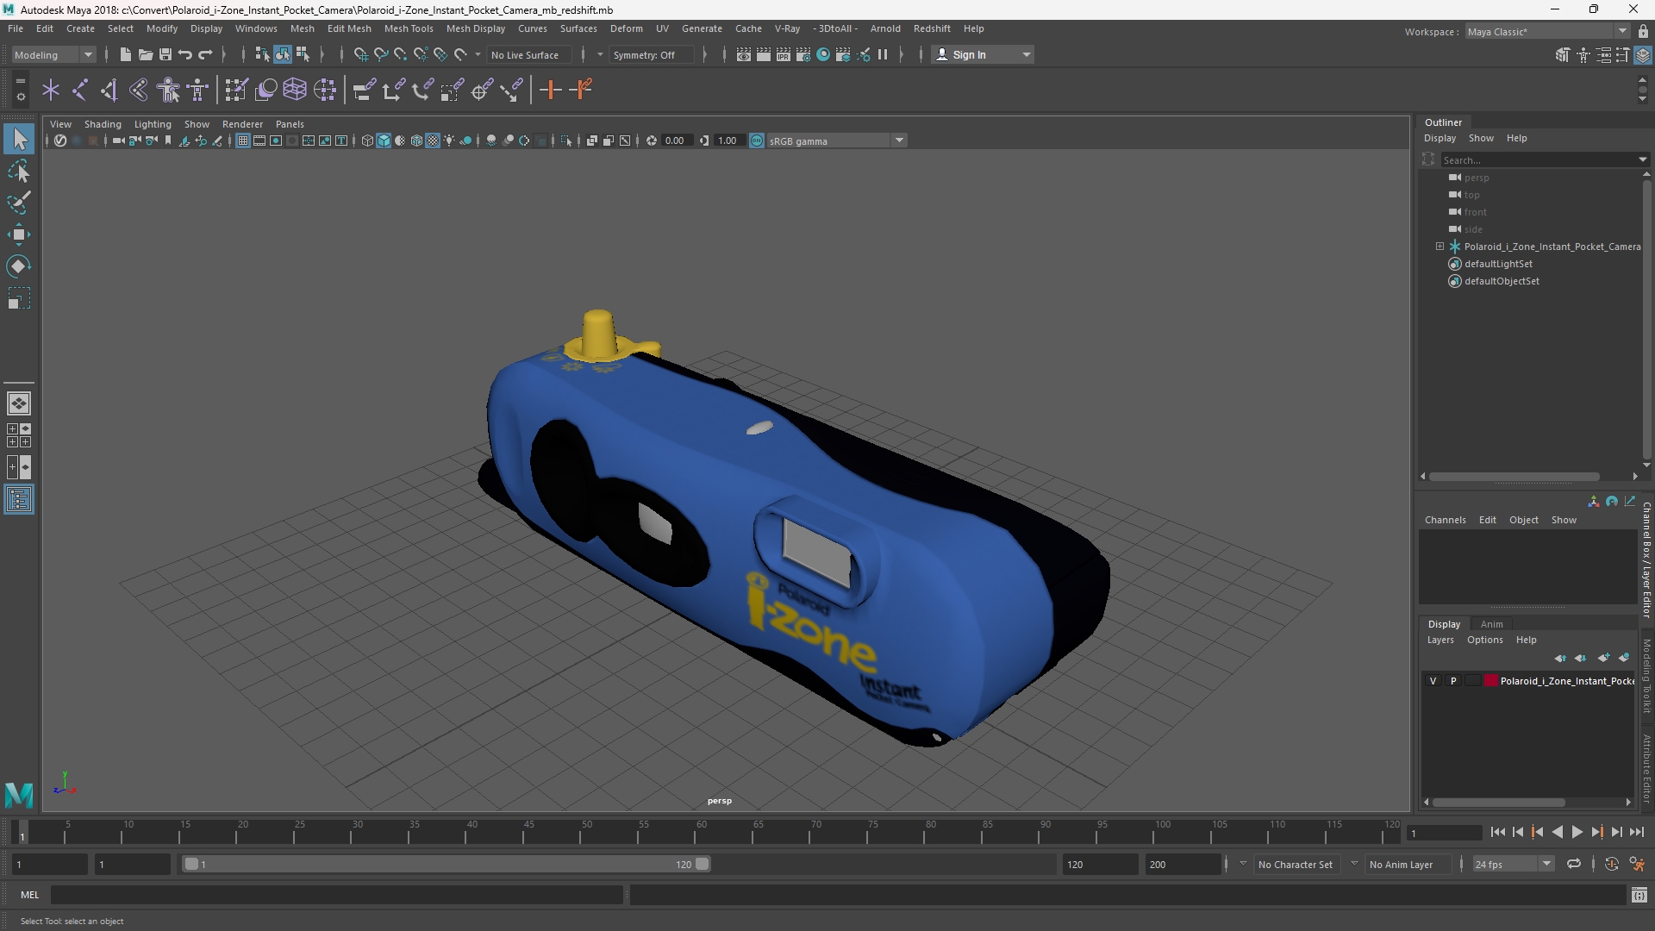Screen dimensions: 1655x931
Task: Activate the Lasso Select tool
Action: (x=19, y=172)
